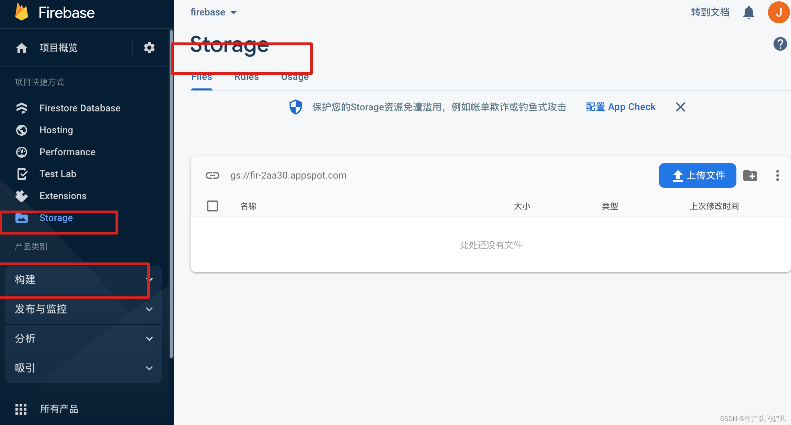Open the help question mark

(x=780, y=44)
